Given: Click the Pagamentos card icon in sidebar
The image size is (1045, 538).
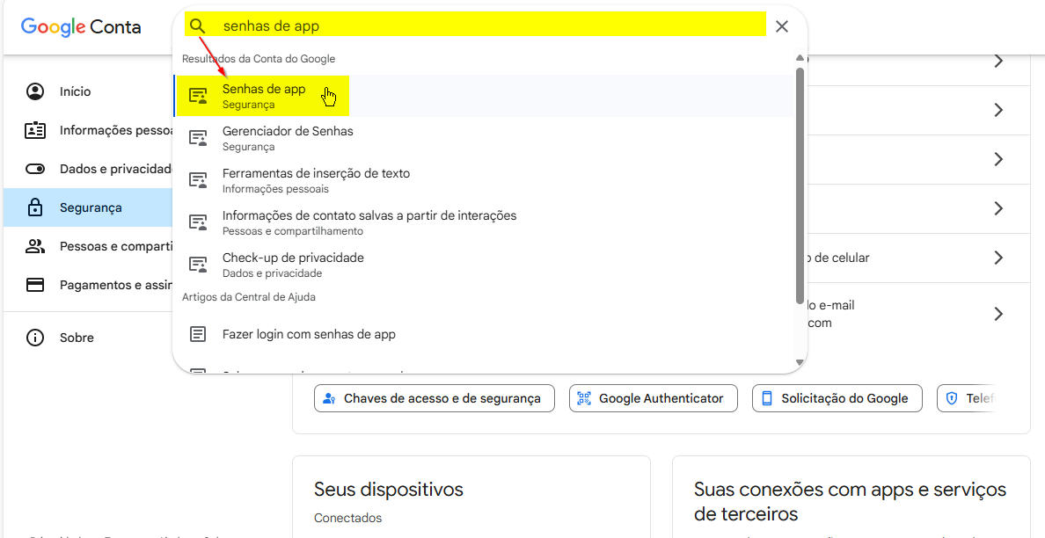Looking at the screenshot, I should tap(34, 285).
